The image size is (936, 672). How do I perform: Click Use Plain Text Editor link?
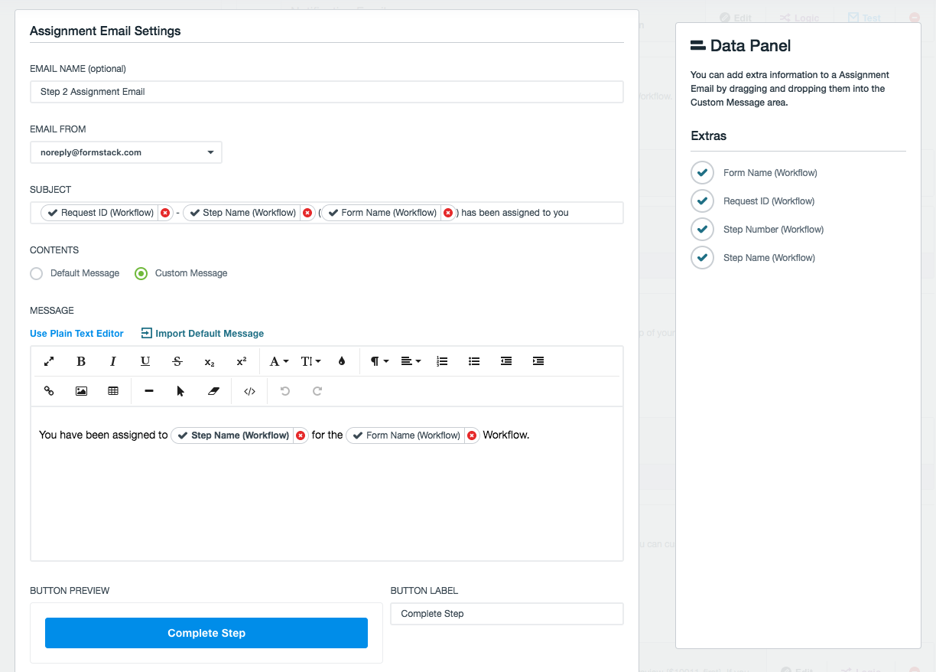click(76, 334)
